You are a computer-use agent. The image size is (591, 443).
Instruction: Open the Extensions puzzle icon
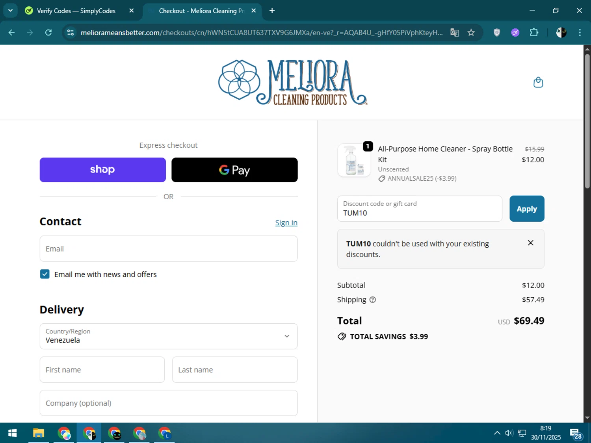(534, 32)
